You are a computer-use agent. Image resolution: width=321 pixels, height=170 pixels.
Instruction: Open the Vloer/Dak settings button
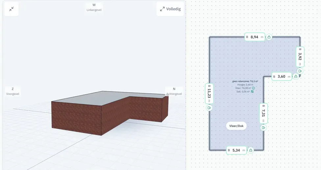point(236,126)
